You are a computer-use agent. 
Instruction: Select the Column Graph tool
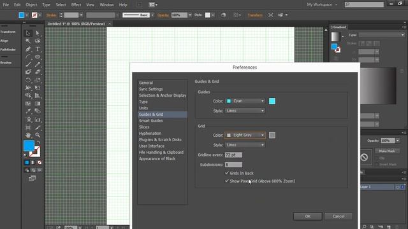pos(38,120)
